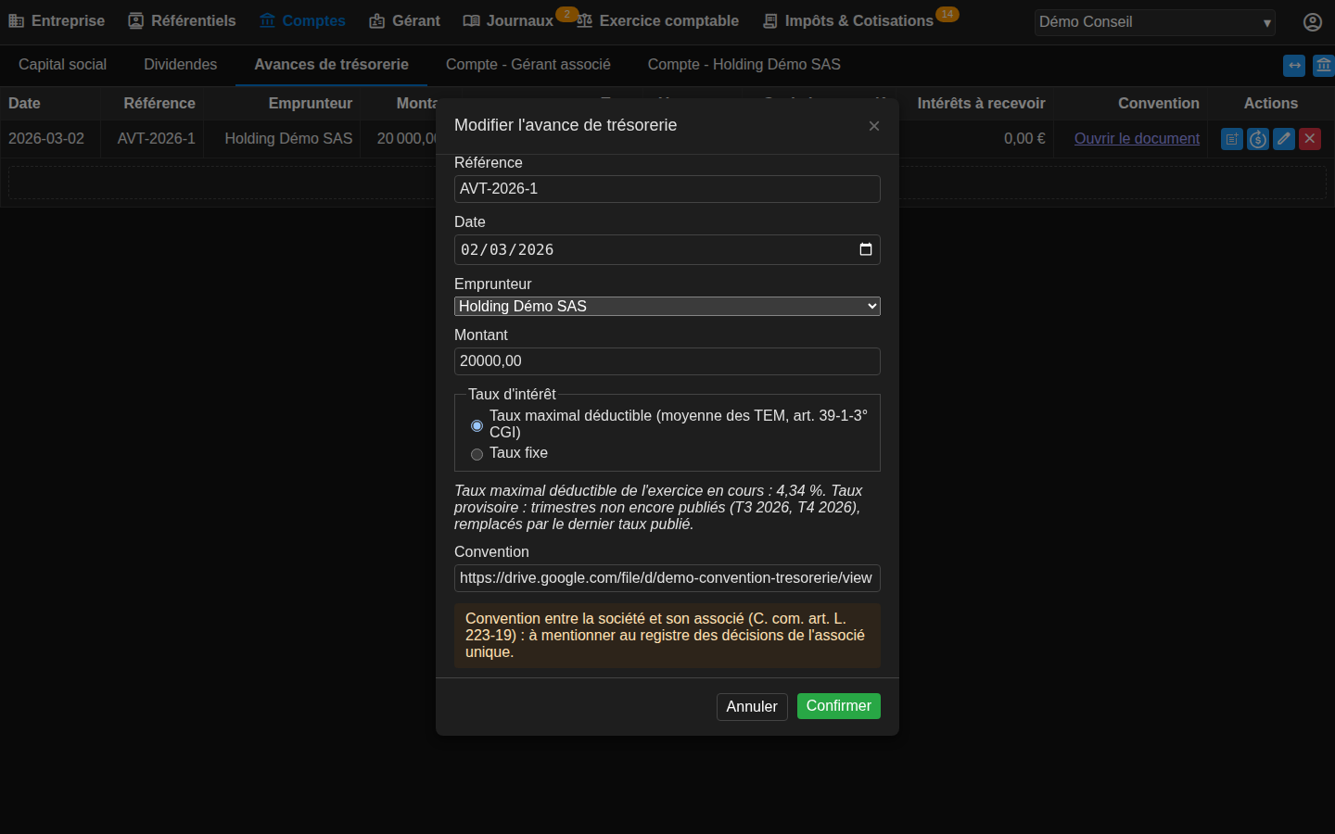Image resolution: width=1335 pixels, height=834 pixels.
Task: Click the Date input field showing 02/03/2026
Action: point(667,250)
